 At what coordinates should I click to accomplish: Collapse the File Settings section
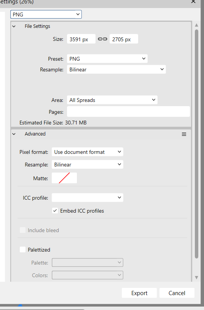(x=14, y=26)
